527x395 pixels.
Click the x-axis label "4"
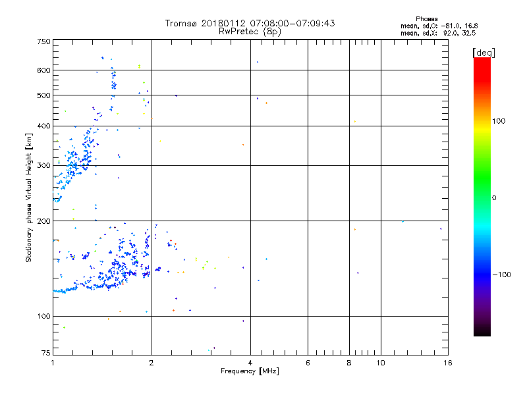250,363
